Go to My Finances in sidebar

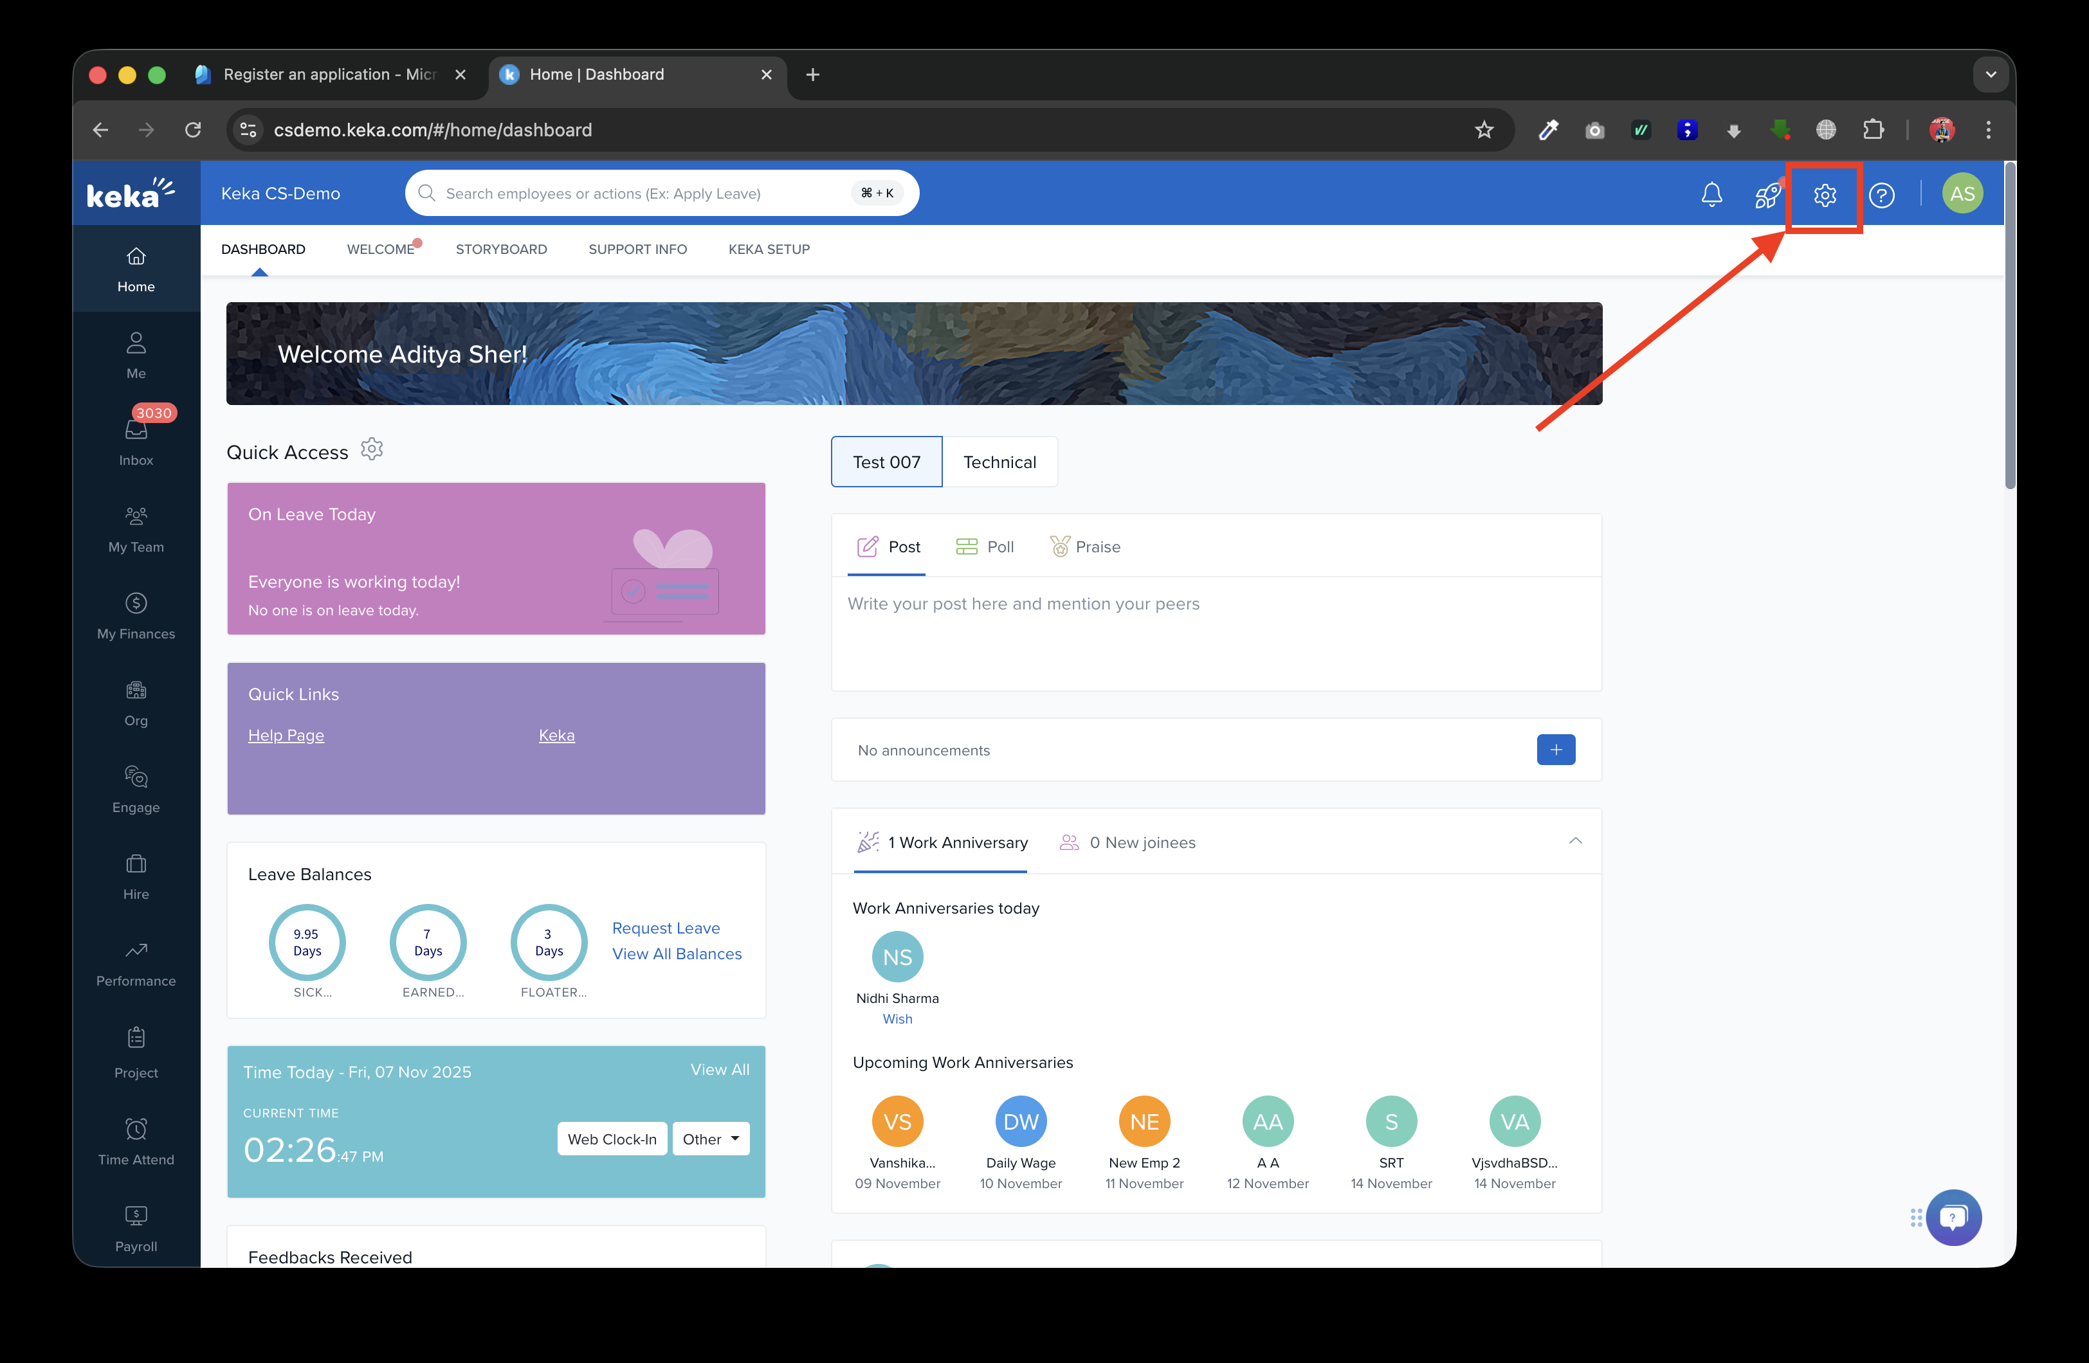136,615
